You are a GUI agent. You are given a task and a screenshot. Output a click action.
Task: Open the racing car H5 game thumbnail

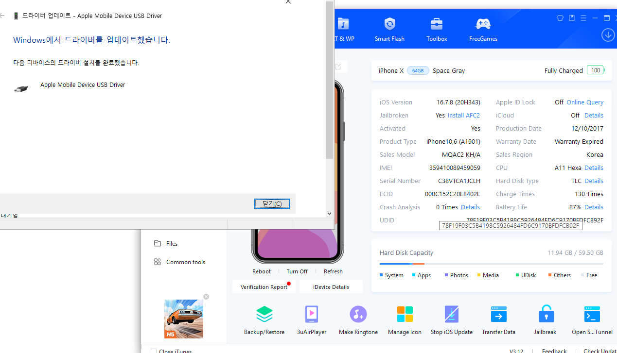pyautogui.click(x=184, y=319)
